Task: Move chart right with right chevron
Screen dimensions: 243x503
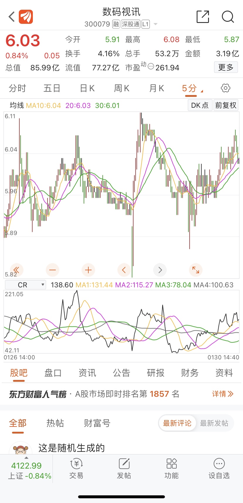Action: pyautogui.click(x=160, y=270)
